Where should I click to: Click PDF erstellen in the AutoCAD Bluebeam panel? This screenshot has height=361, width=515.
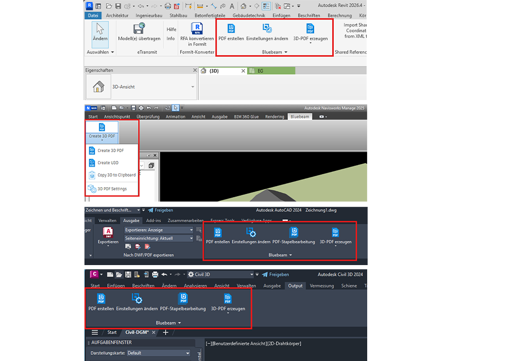click(x=218, y=235)
